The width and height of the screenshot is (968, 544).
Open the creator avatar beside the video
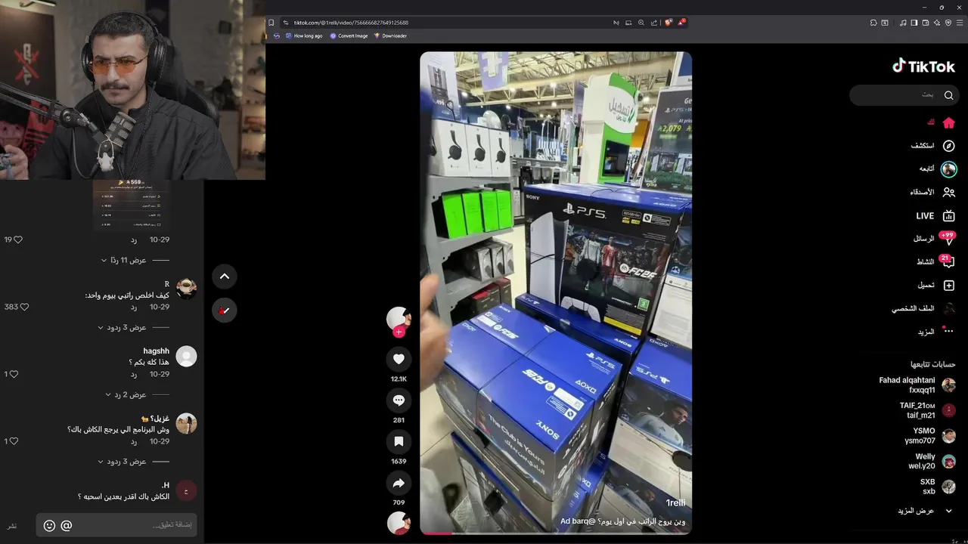(399, 319)
